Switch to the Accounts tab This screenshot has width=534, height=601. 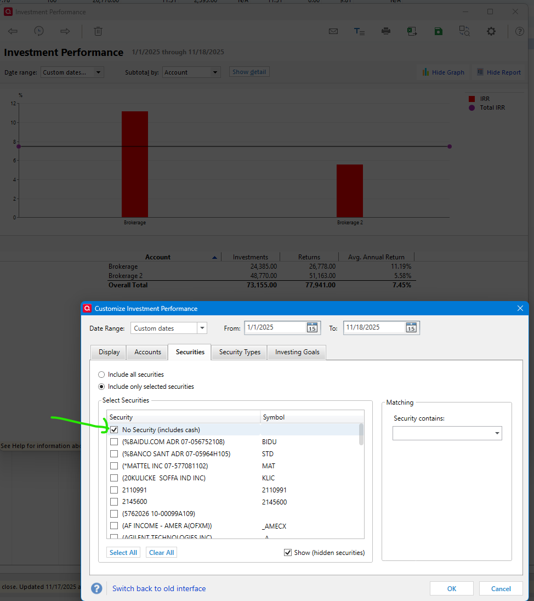coord(147,352)
